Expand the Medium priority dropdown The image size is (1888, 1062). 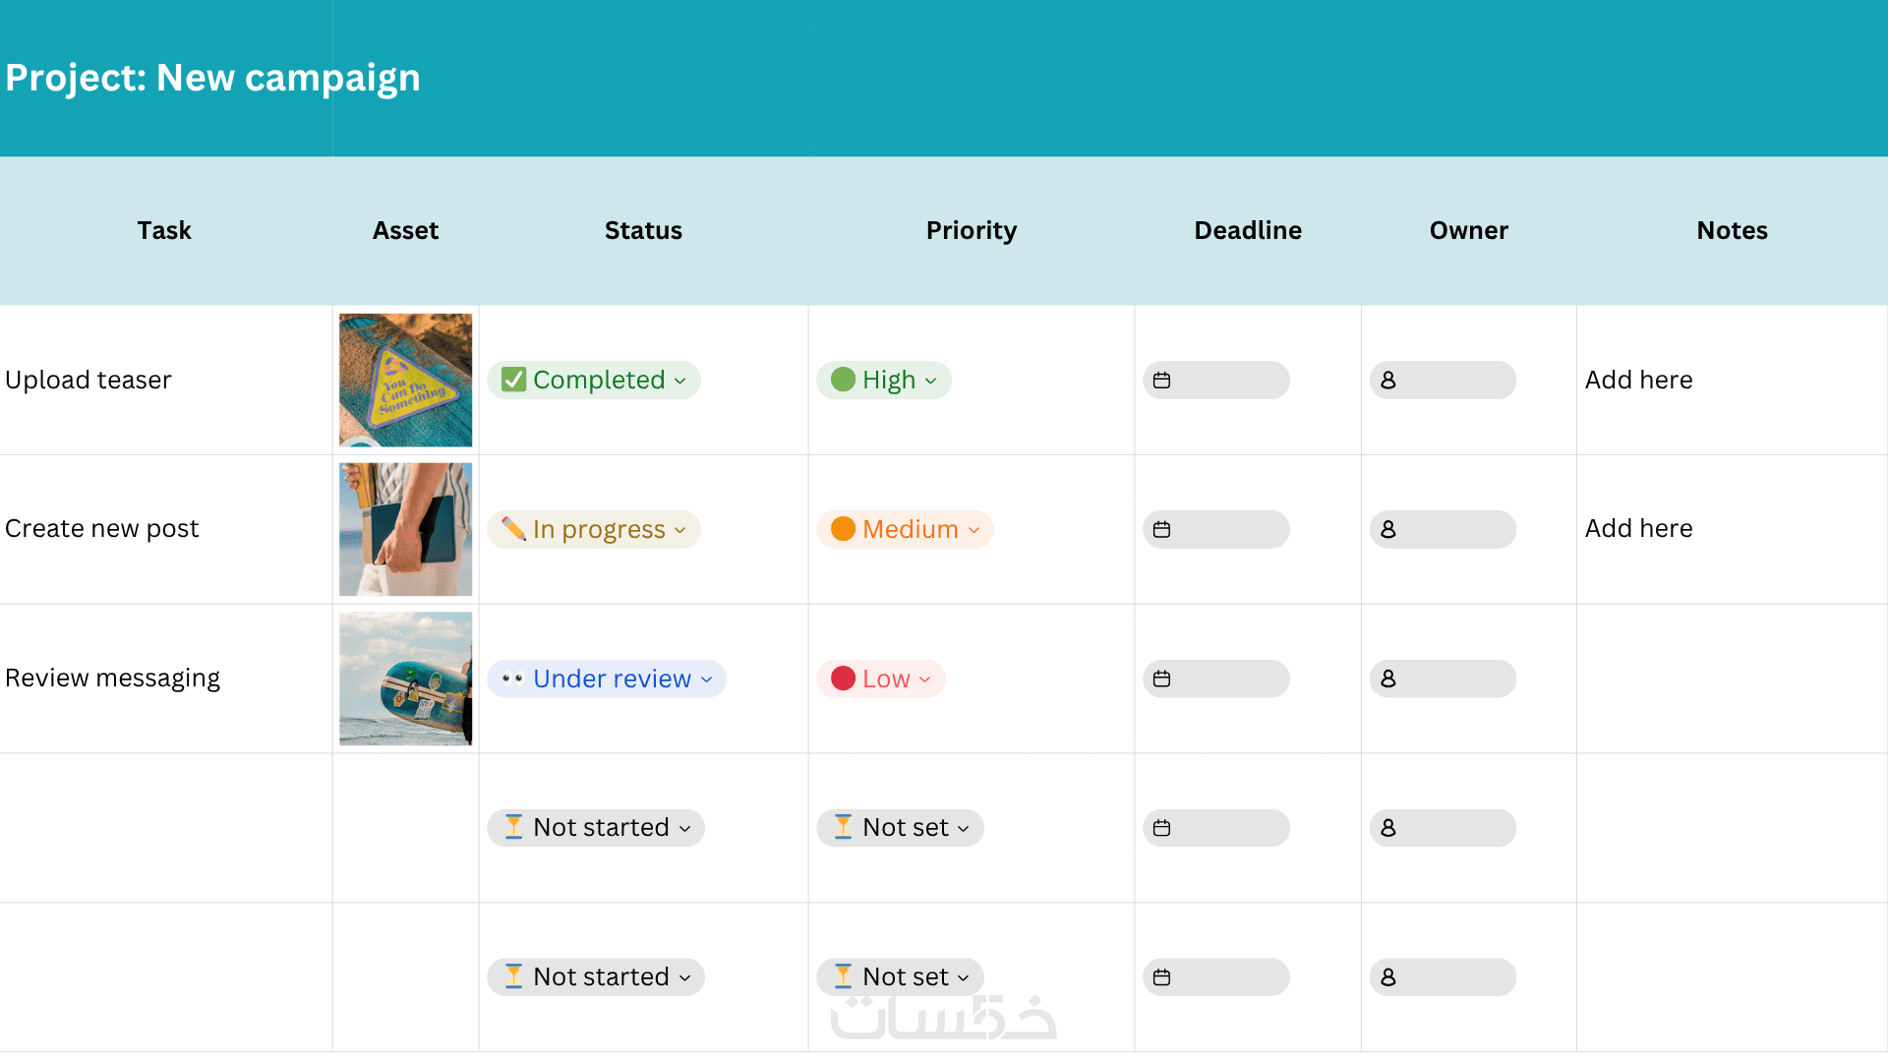pos(973,530)
